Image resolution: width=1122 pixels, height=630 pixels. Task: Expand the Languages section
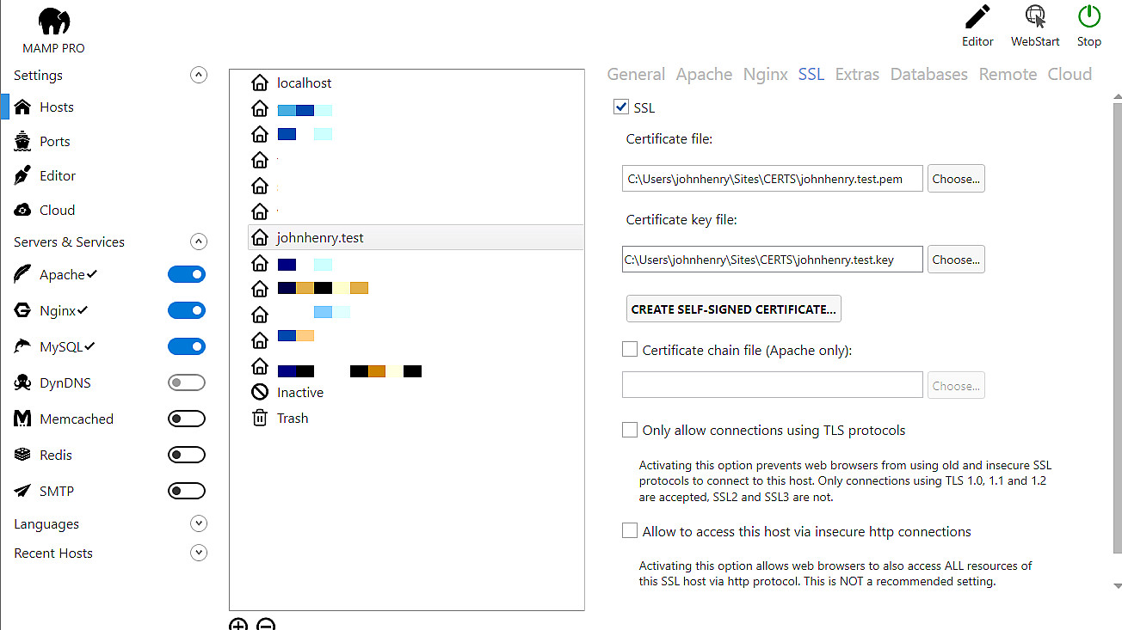pyautogui.click(x=199, y=523)
